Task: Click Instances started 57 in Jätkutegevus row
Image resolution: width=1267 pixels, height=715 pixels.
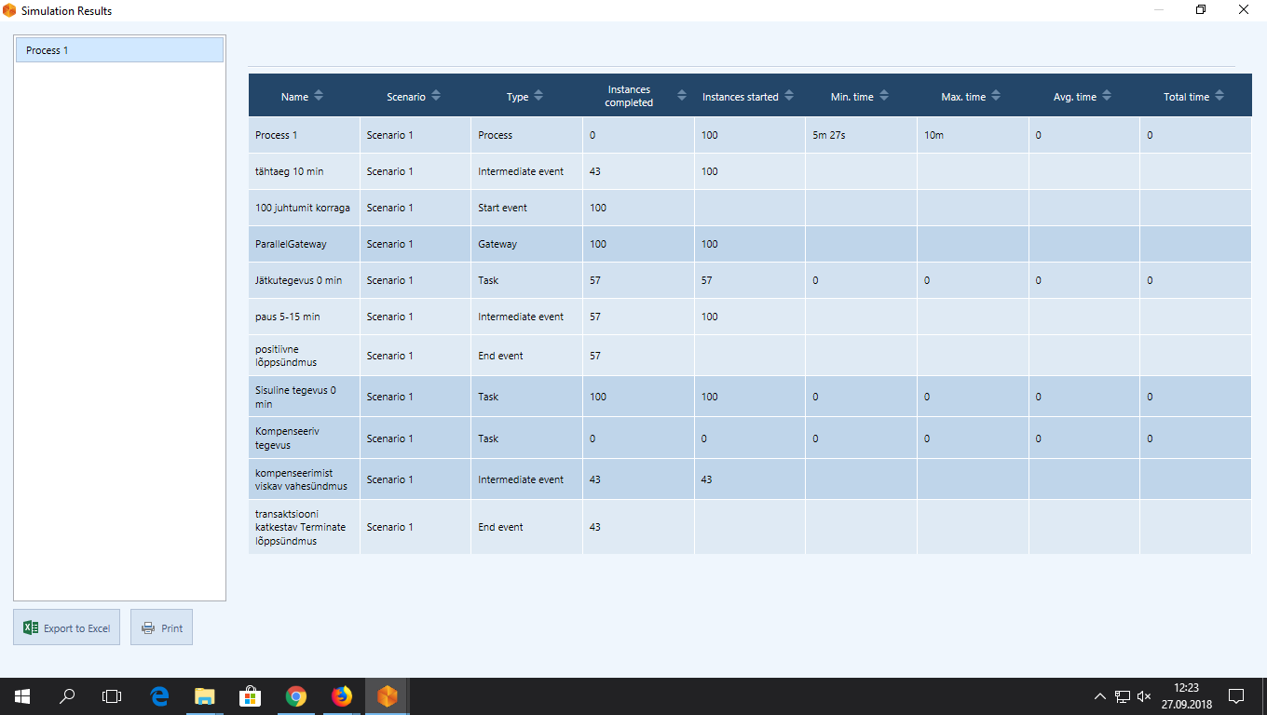Action: click(x=706, y=280)
